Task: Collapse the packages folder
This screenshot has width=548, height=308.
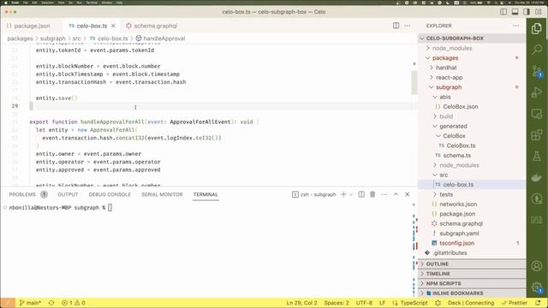Action: (x=472, y=58)
